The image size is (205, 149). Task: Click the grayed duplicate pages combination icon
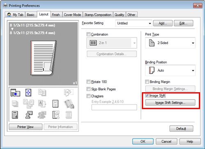point(42,93)
